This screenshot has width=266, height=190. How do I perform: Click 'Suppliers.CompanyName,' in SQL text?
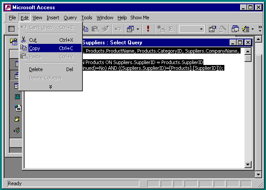point(212,51)
